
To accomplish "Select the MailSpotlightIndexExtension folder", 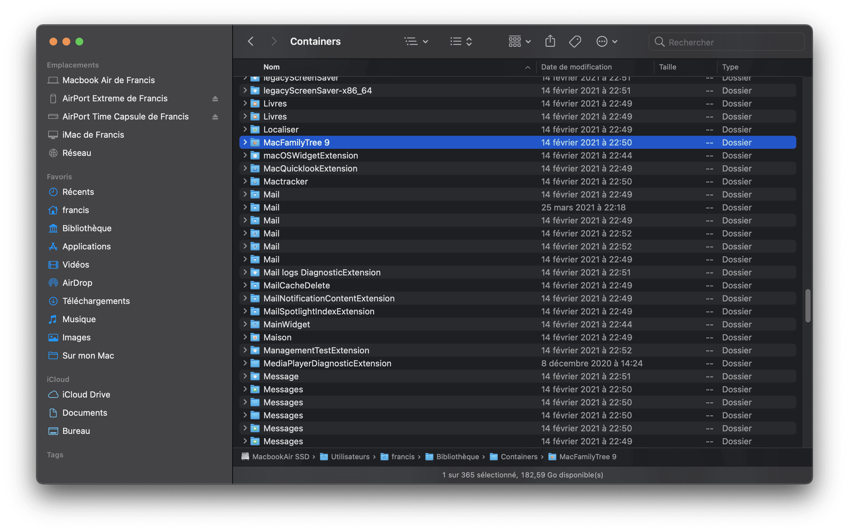I will pos(518,311).
